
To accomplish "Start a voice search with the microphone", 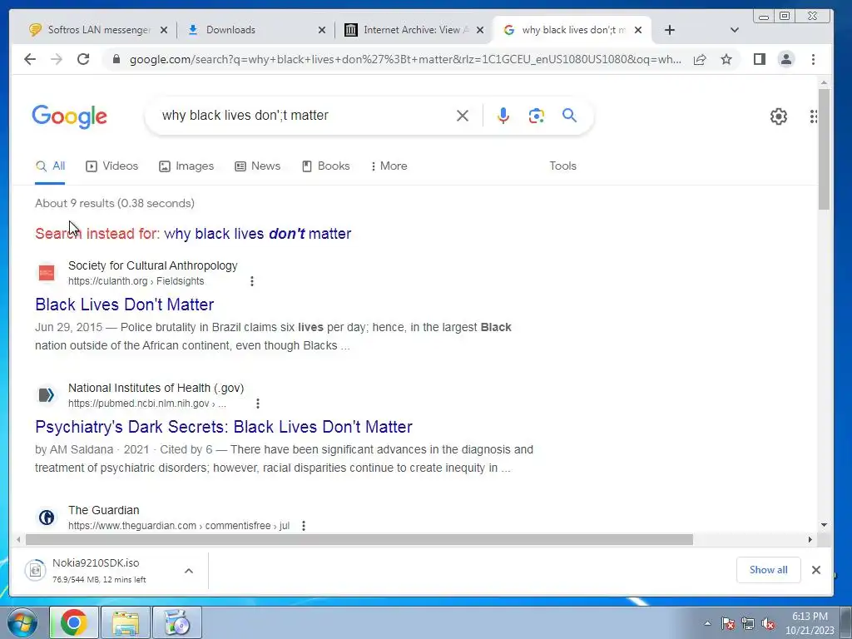I will click(503, 116).
